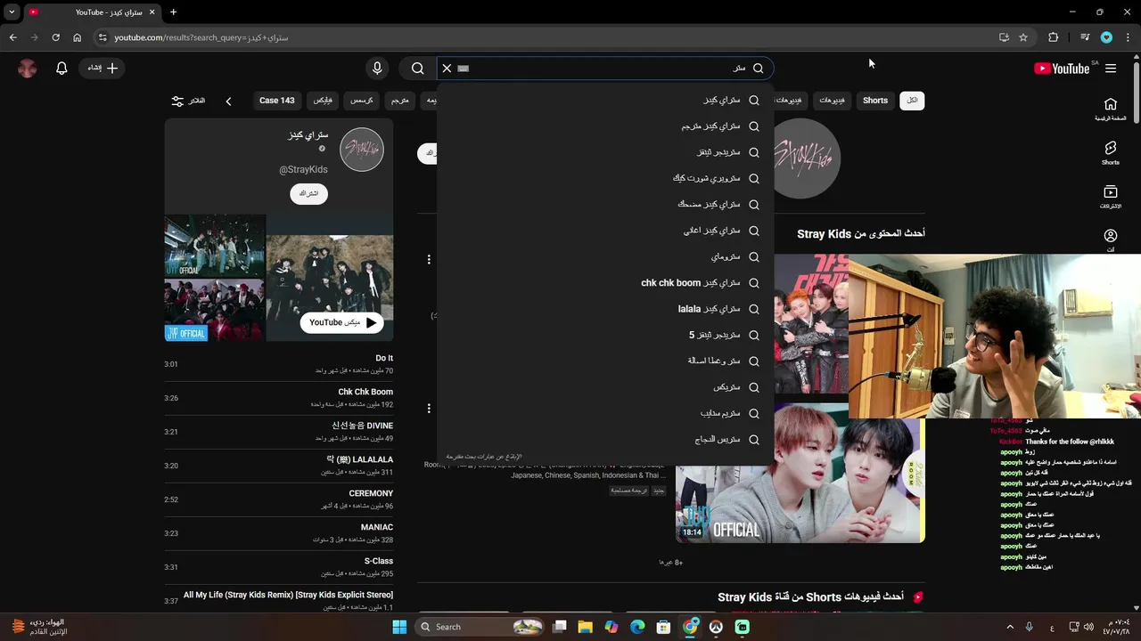1141x641 pixels.
Task: Click the magnifier search button left of search box
Action: tap(417, 69)
